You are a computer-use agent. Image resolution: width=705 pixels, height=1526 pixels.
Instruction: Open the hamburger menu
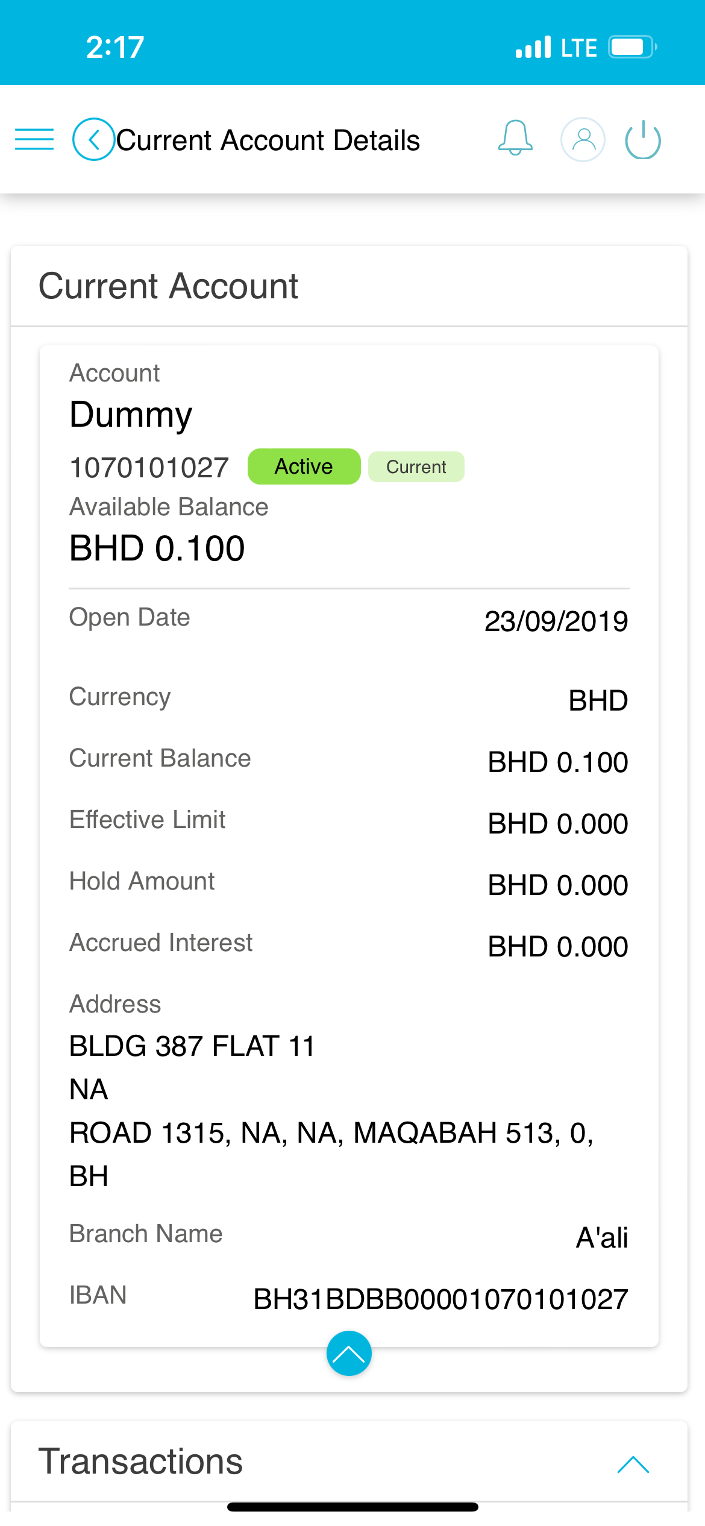coord(34,139)
